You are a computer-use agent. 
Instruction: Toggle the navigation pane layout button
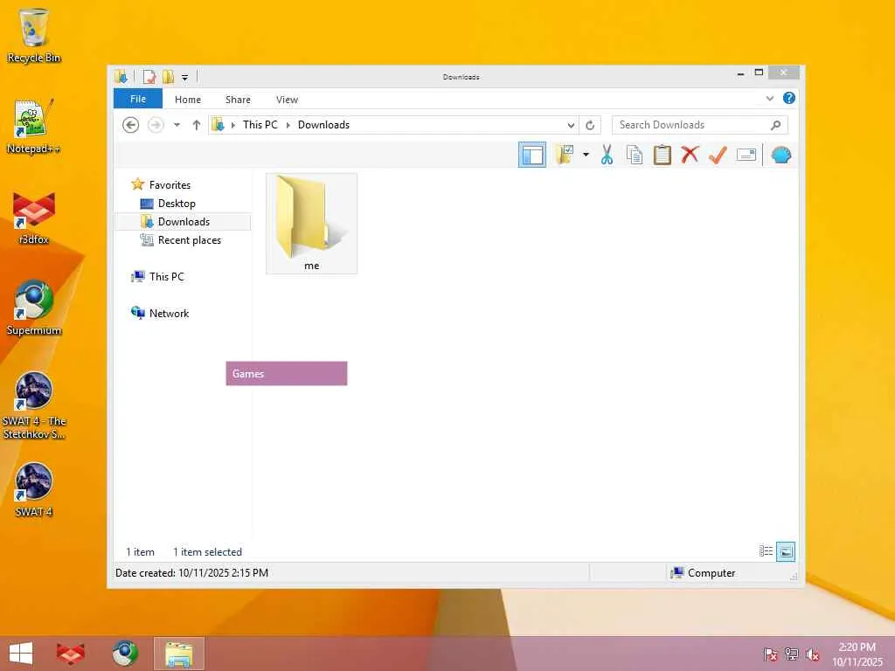[532, 155]
